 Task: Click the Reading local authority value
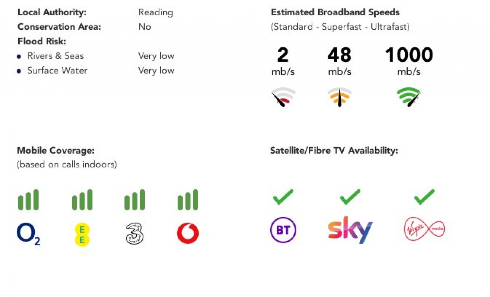[x=155, y=12]
